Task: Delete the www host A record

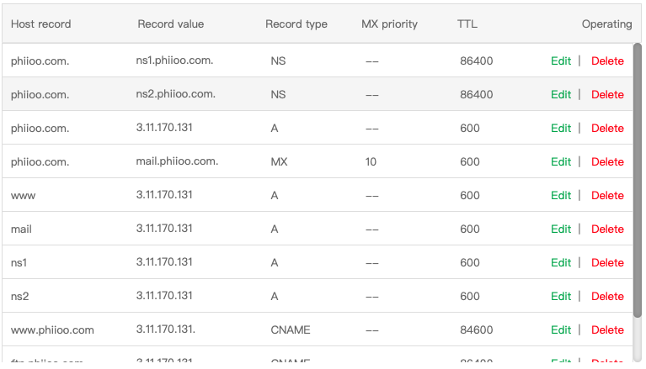Action: [607, 195]
